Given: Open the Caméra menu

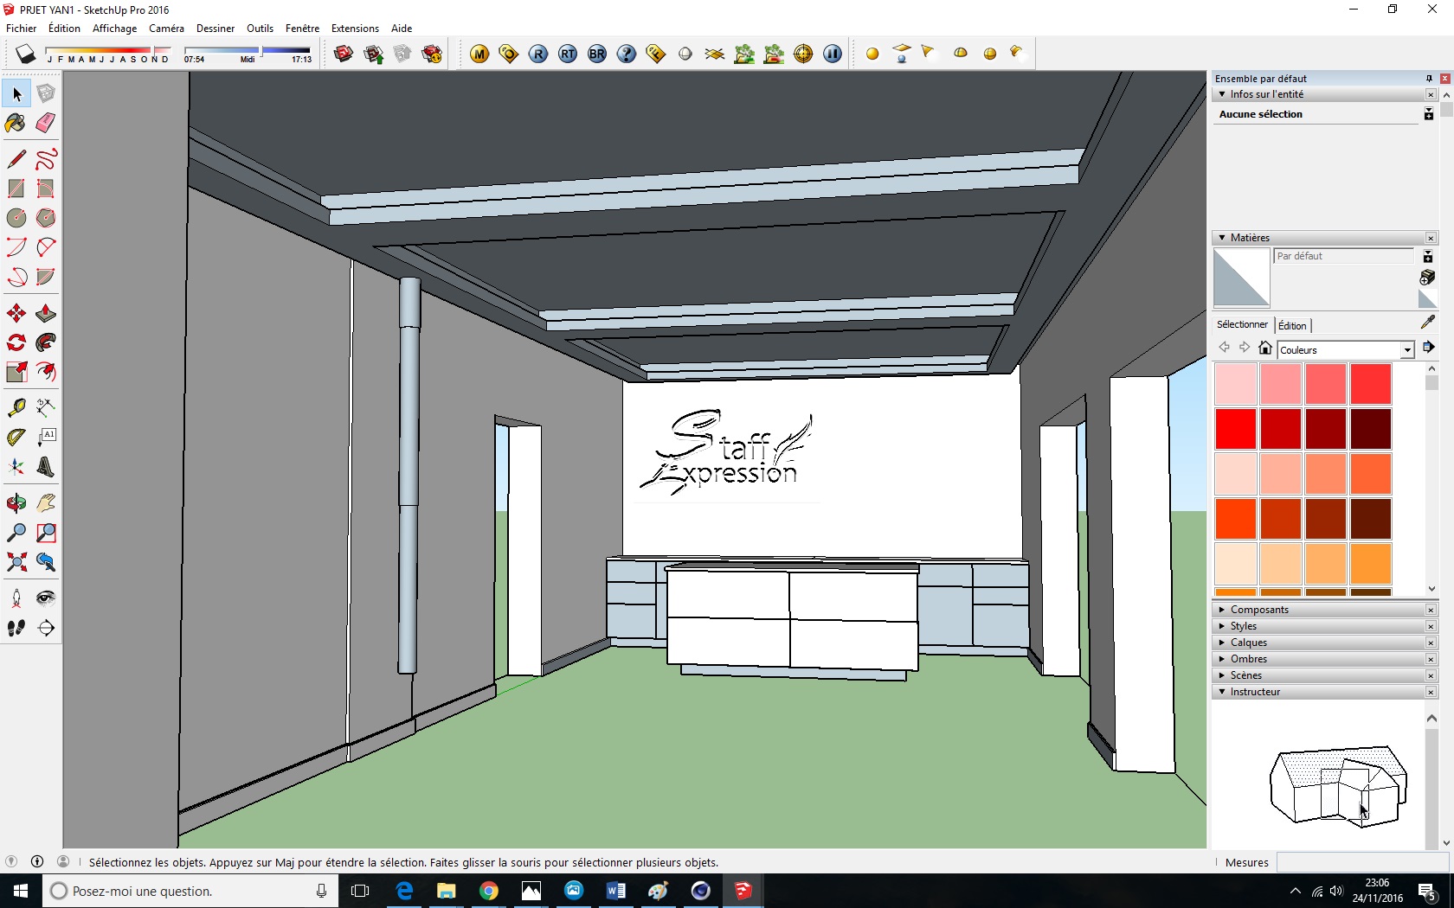Looking at the screenshot, I should tap(166, 29).
